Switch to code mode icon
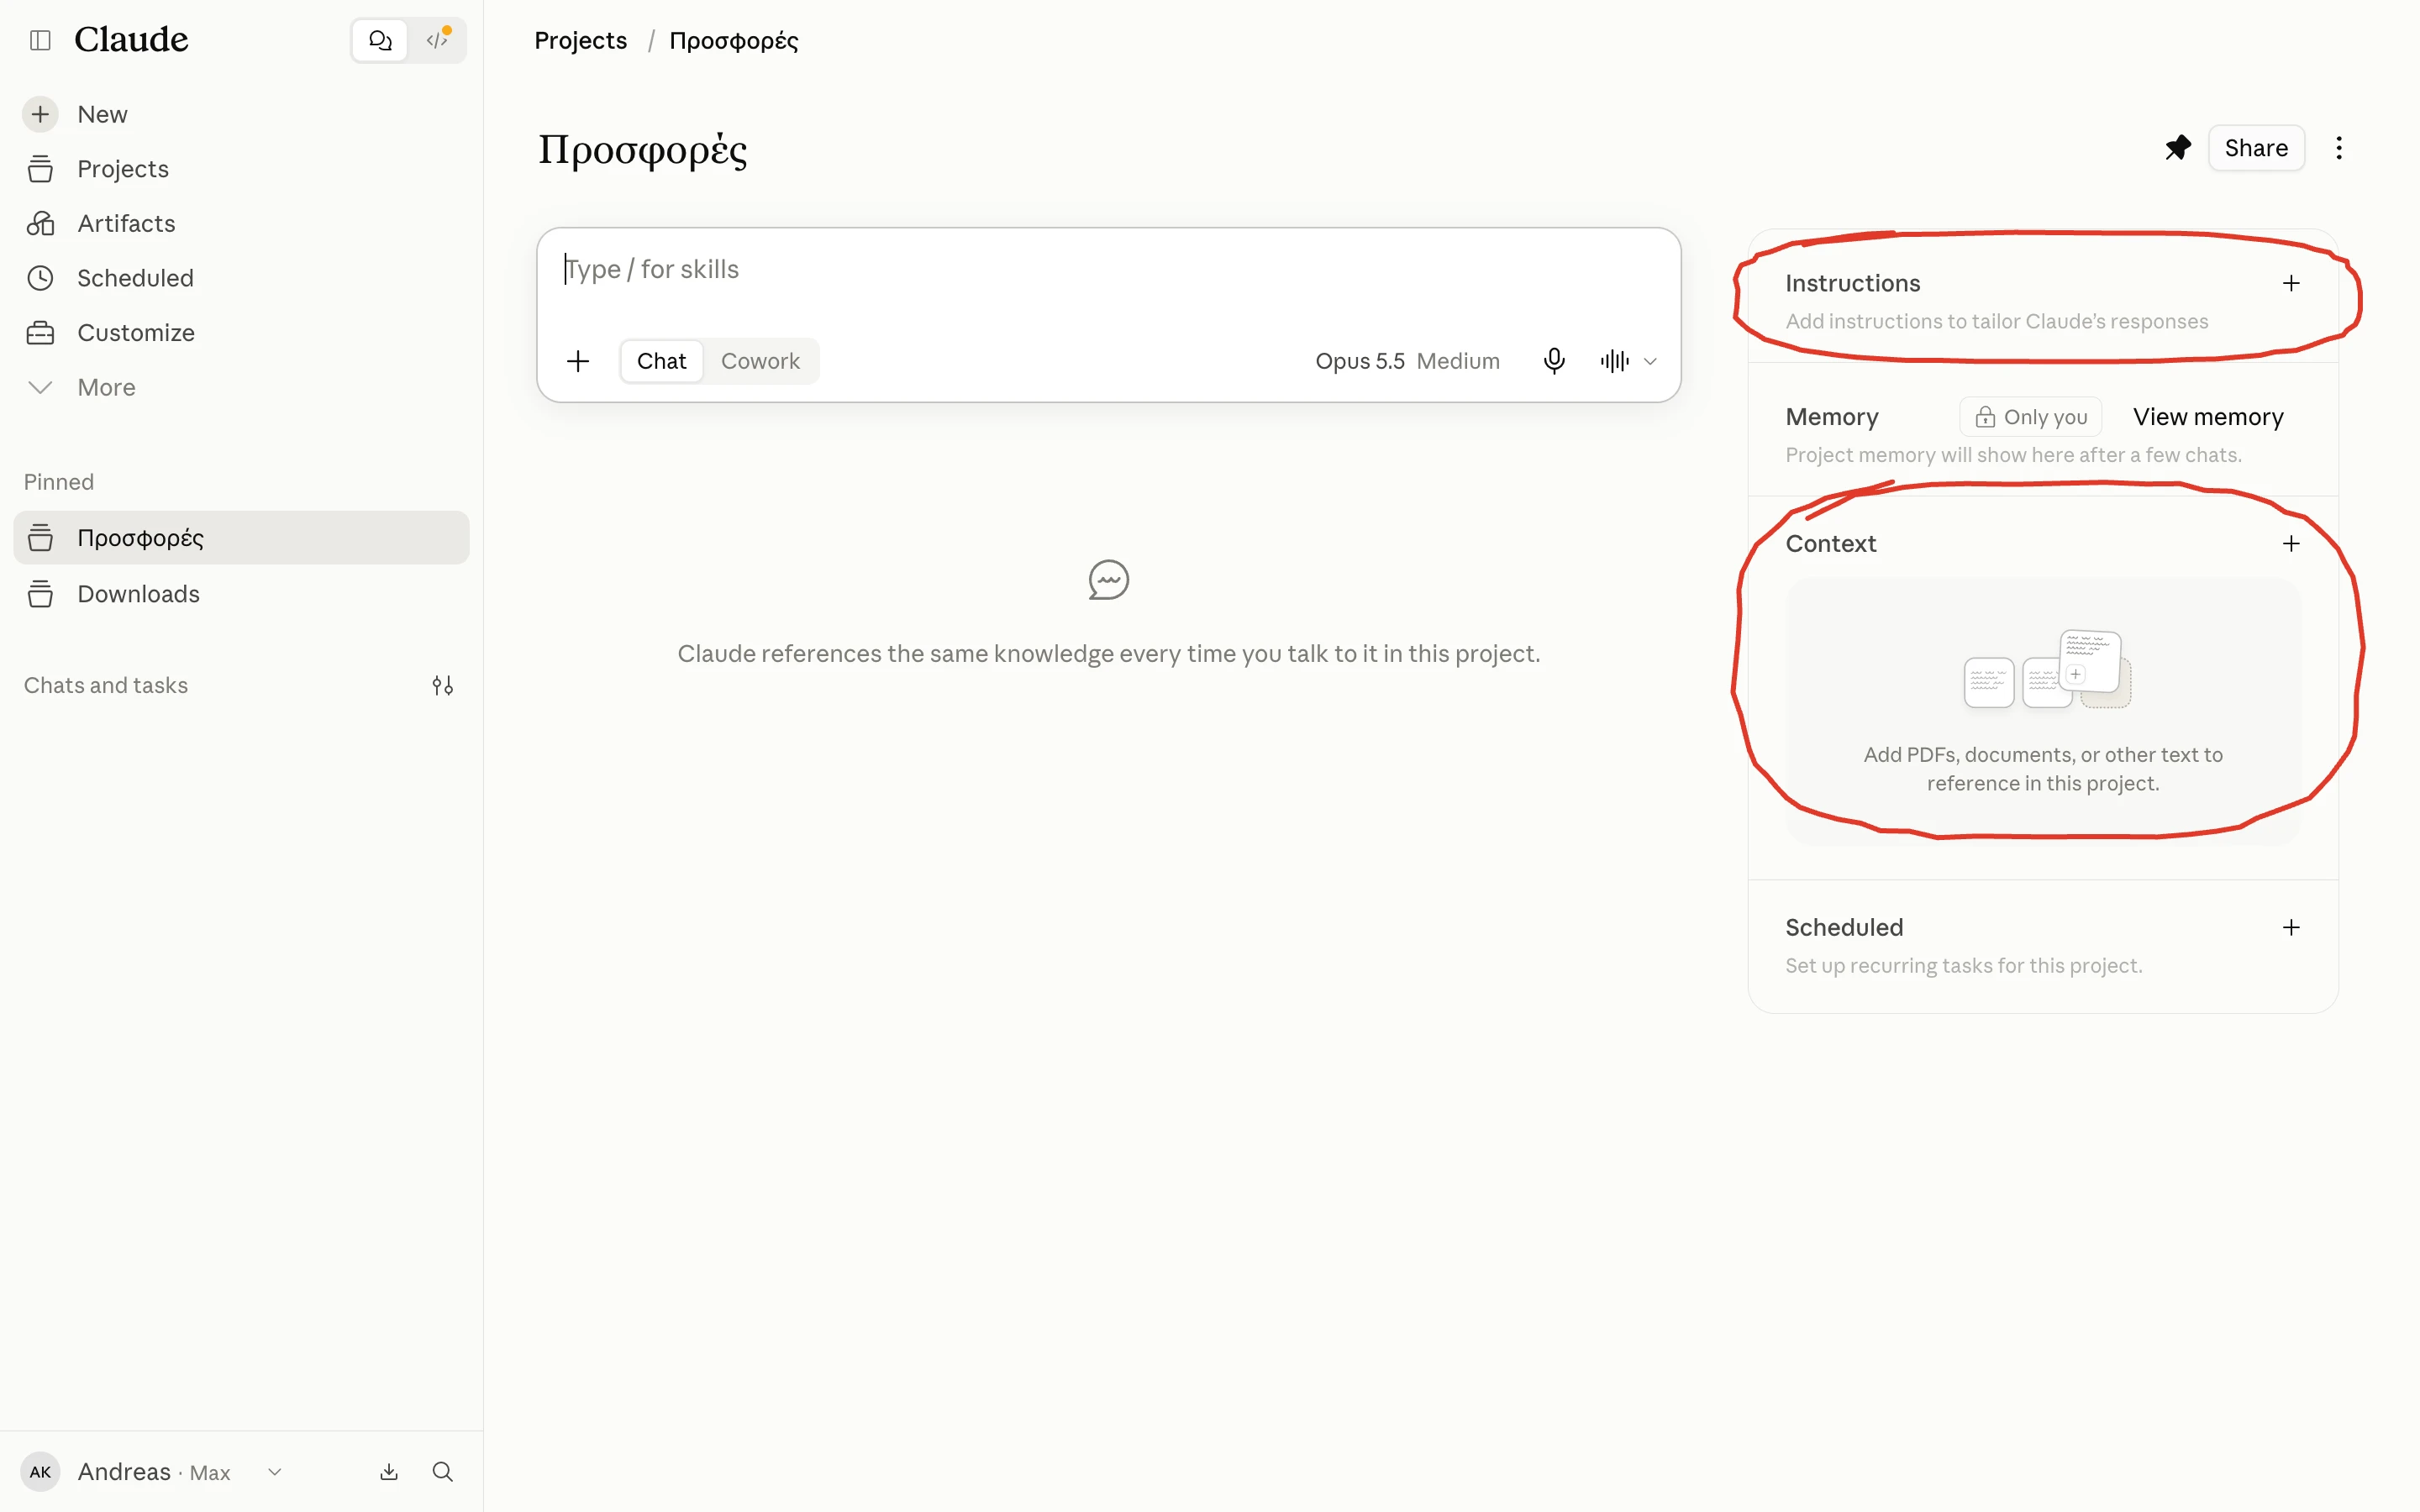This screenshot has height=1512, width=2420. click(438, 40)
